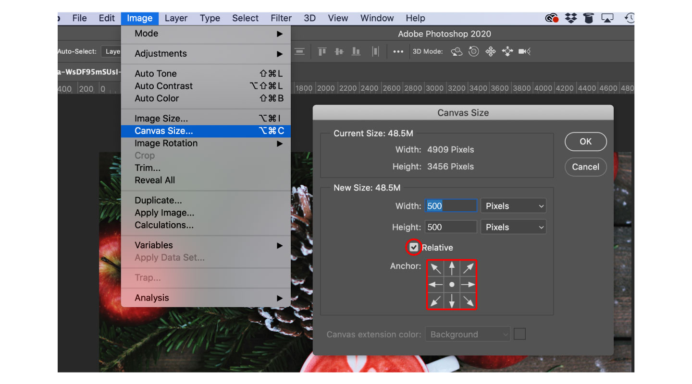
Task: Select the 3D pan mode icon
Action: [x=490, y=51]
